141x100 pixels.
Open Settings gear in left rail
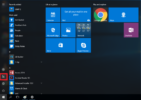[x=3, y=83]
